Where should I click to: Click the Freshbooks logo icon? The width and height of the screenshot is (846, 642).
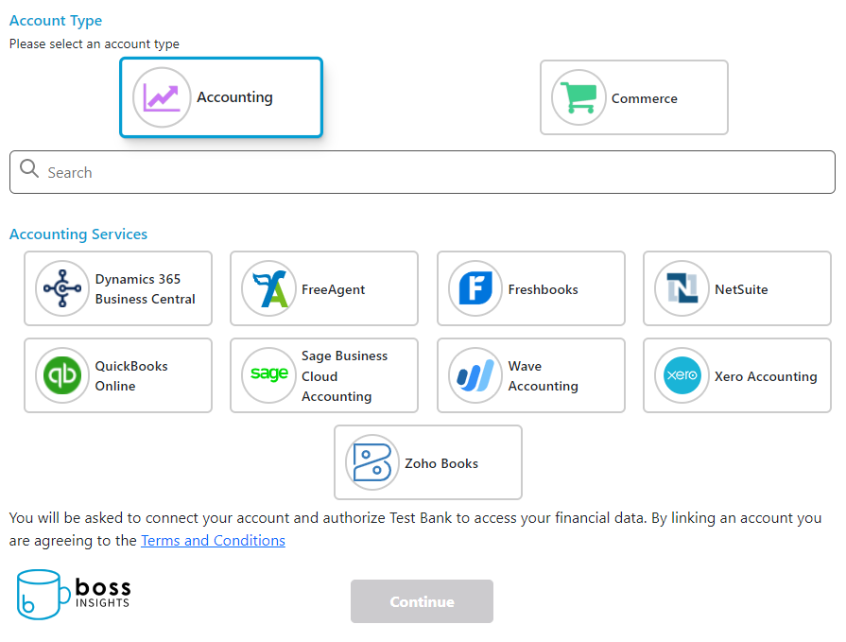click(x=475, y=288)
